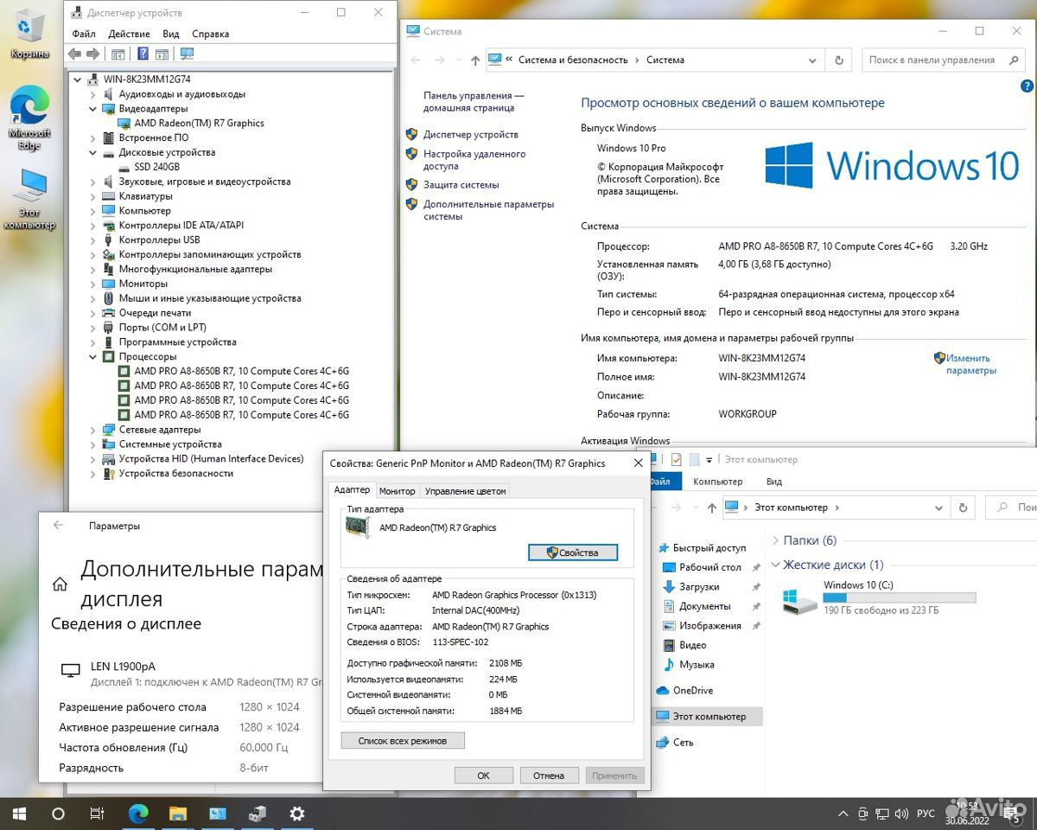Image resolution: width=1037 pixels, height=830 pixels.
Task: Expand the 'Папки (6)' group
Action: 774,540
